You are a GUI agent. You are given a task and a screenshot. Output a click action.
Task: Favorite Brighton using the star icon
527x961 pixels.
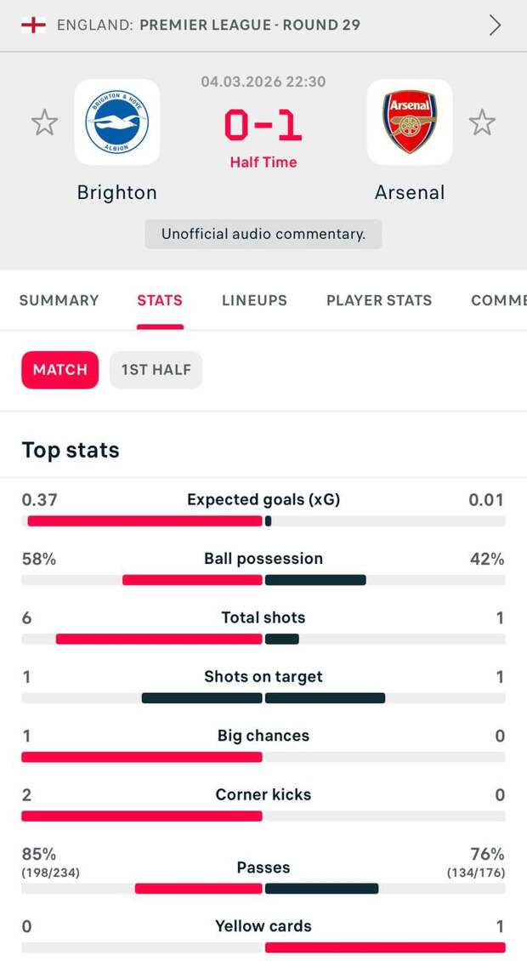click(x=44, y=122)
